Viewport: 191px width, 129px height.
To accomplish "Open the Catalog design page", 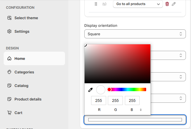I will (22, 86).
